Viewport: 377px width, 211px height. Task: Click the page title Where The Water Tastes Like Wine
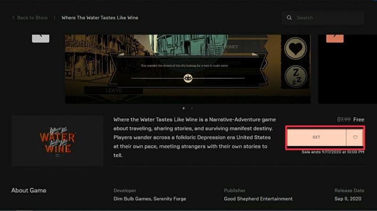point(100,18)
